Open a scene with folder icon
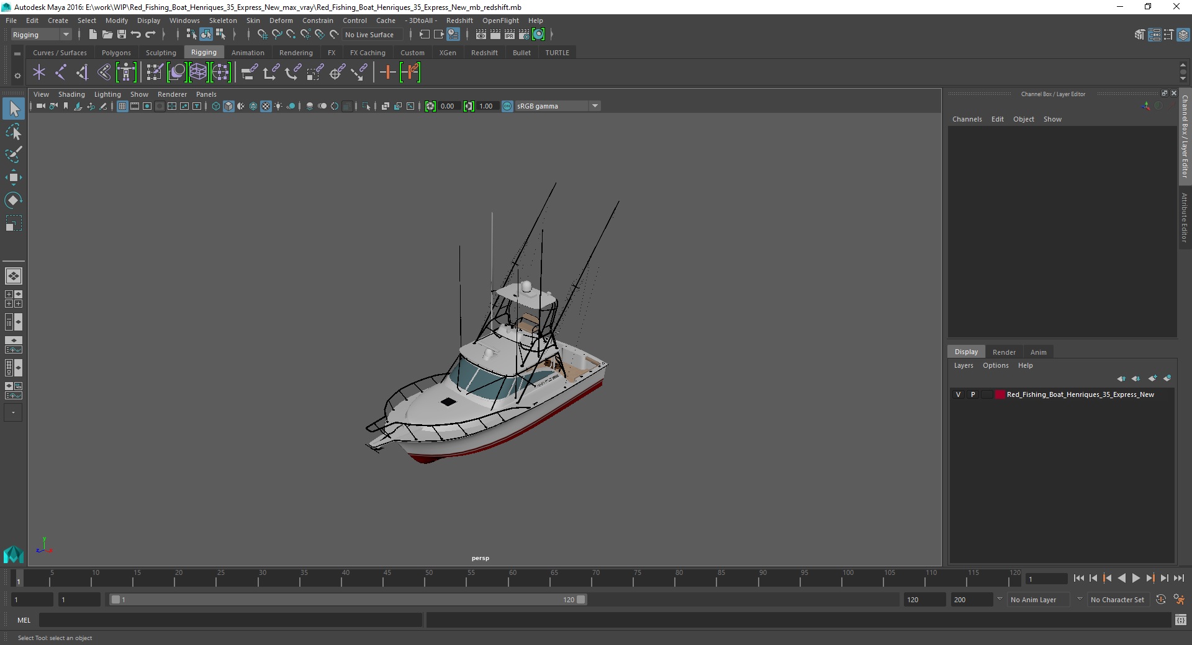 coord(107,35)
